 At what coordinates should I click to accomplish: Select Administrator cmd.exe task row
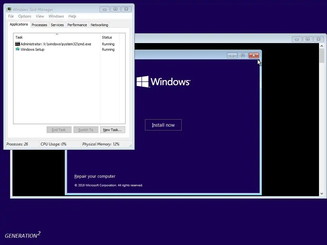[56, 44]
